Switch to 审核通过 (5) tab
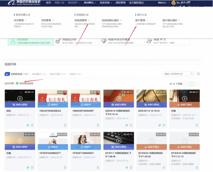 pyautogui.click(x=39, y=74)
